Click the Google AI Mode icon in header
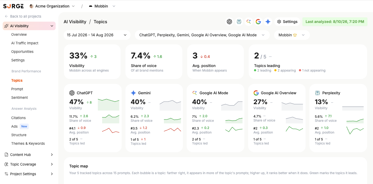Image resolution: width=373 pixels, height=184 pixels. pos(248,22)
